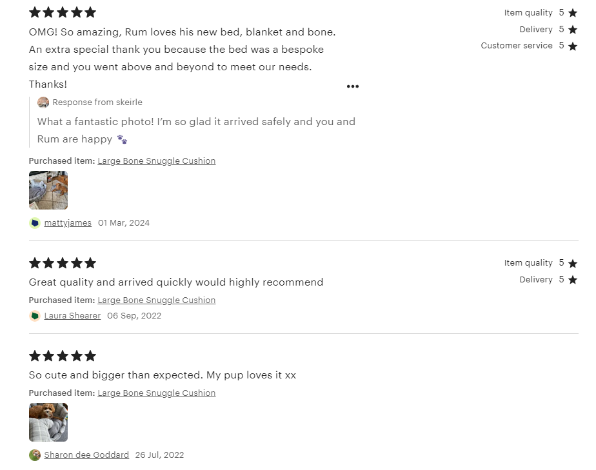The height and width of the screenshot is (470, 596).
Task: Click Sharon dee Goddard's avatar photo
Action: click(x=35, y=455)
